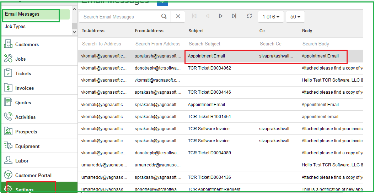Advance to next page arrow
The image size is (375, 193).
click(x=221, y=16)
